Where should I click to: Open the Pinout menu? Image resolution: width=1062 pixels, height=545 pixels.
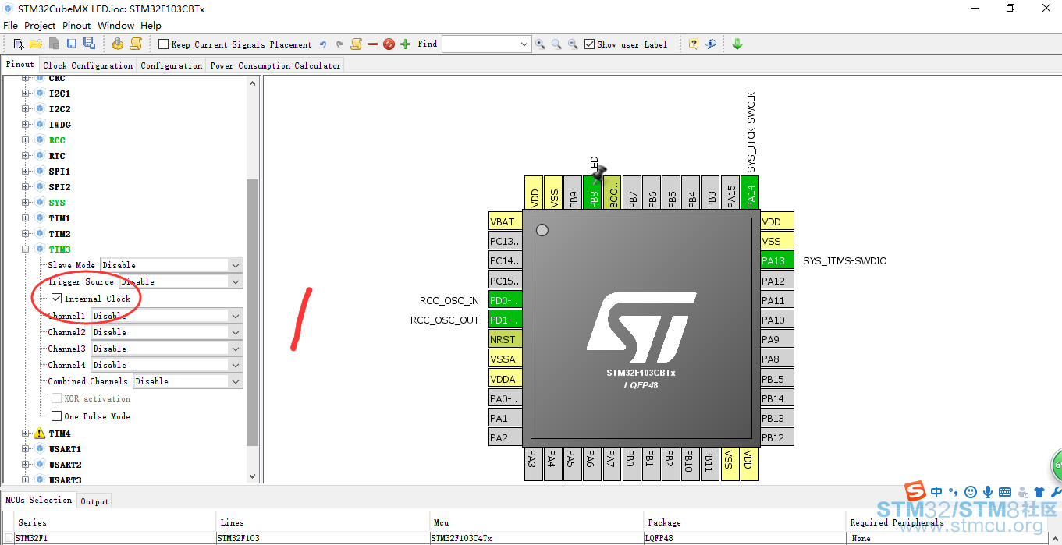click(76, 26)
